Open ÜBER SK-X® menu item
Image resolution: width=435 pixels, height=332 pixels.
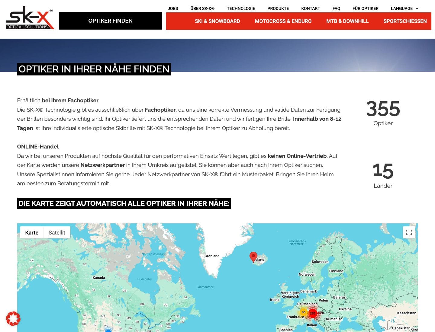(202, 8)
